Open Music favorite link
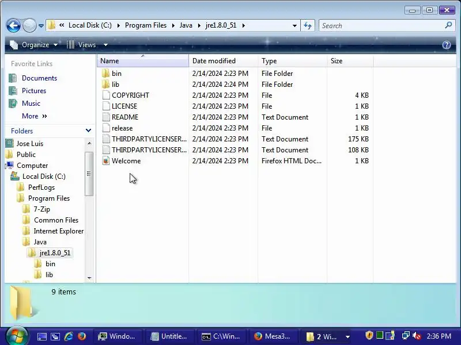The width and height of the screenshot is (461, 345). (31, 103)
